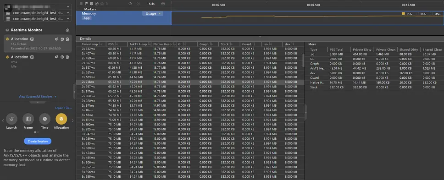Image resolution: width=444 pixels, height=180 pixels.
Task: Click the reset timeline clock icon
Action: click(x=130, y=4)
